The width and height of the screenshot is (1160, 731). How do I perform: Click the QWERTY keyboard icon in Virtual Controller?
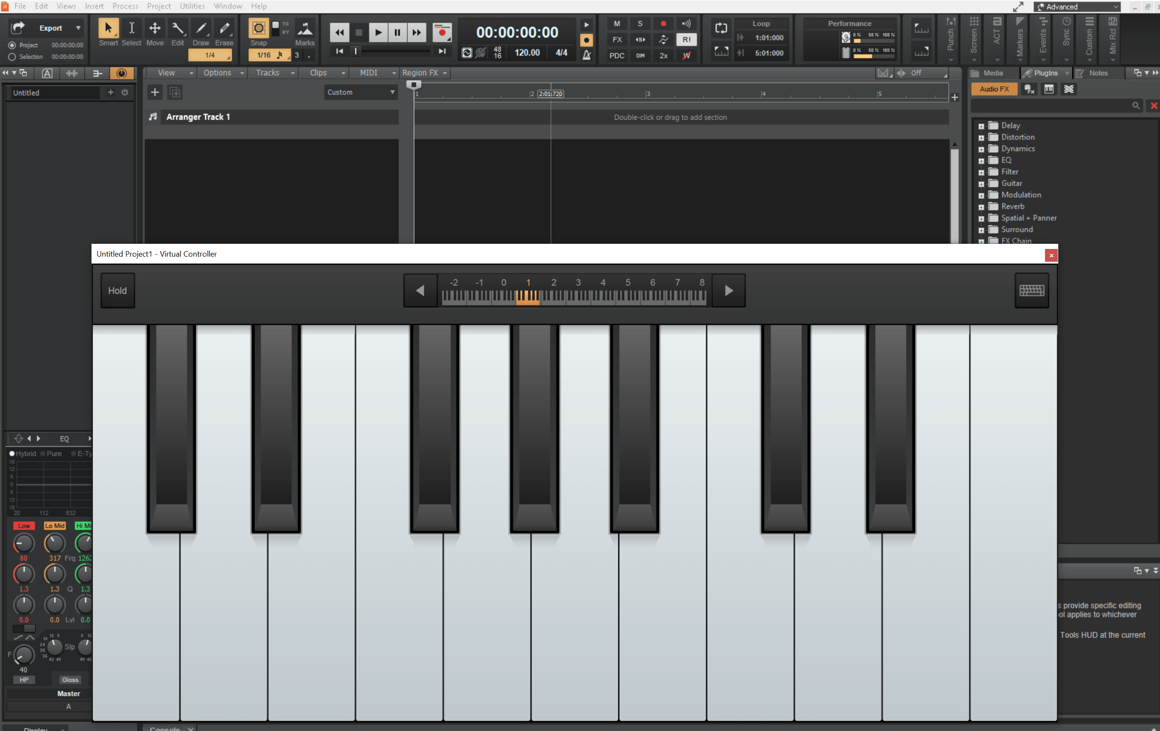tap(1031, 290)
